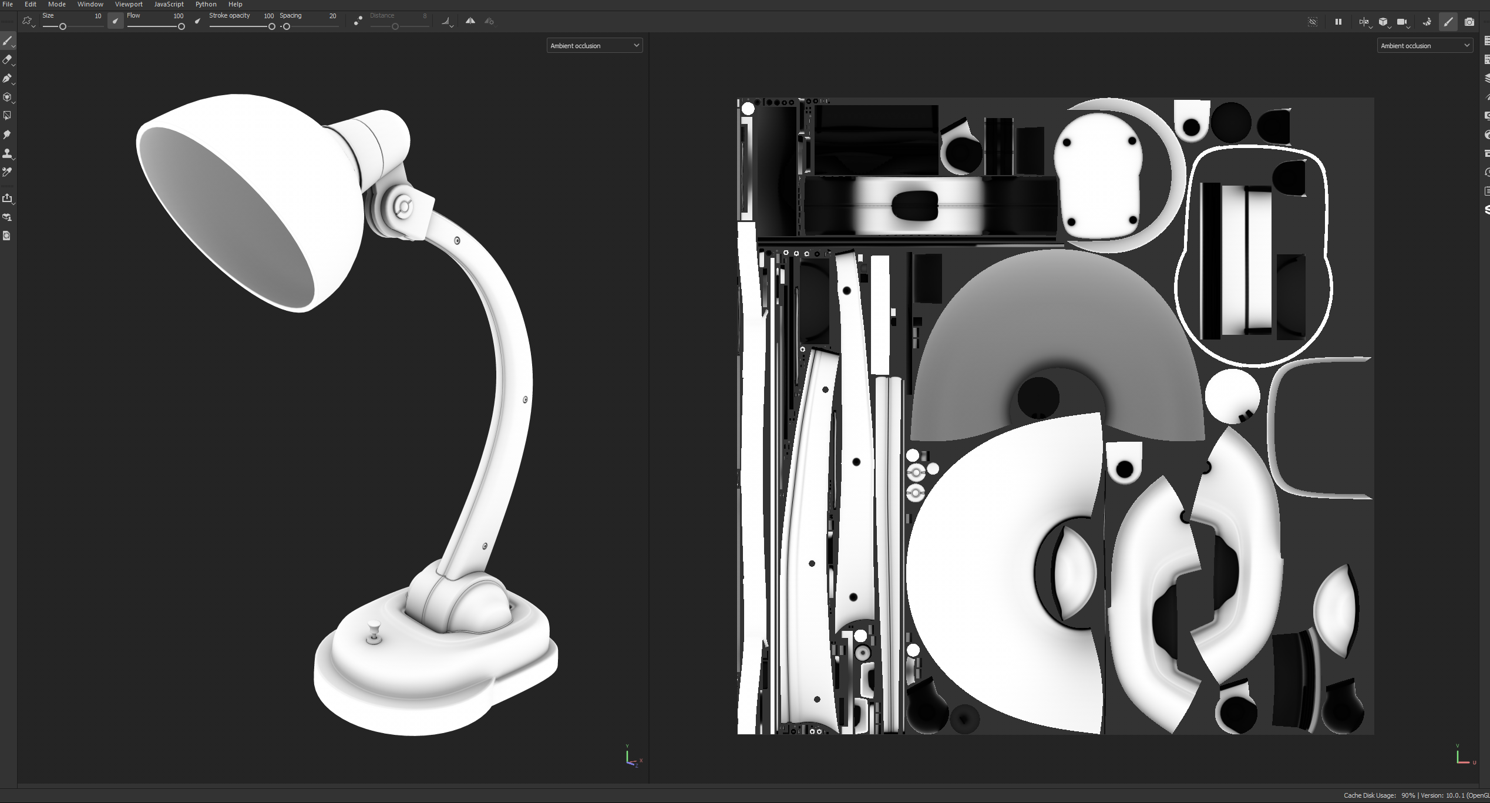Toggle hide excluded geometry eye icon

(1312, 22)
